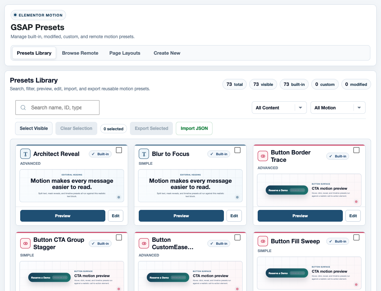Click the 73 total count pill
The height and width of the screenshot is (291, 381).
pyautogui.click(x=235, y=84)
